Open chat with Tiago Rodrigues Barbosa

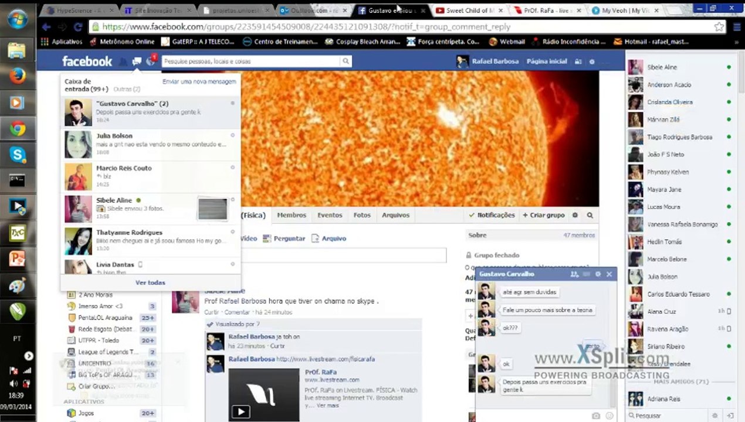tap(679, 137)
